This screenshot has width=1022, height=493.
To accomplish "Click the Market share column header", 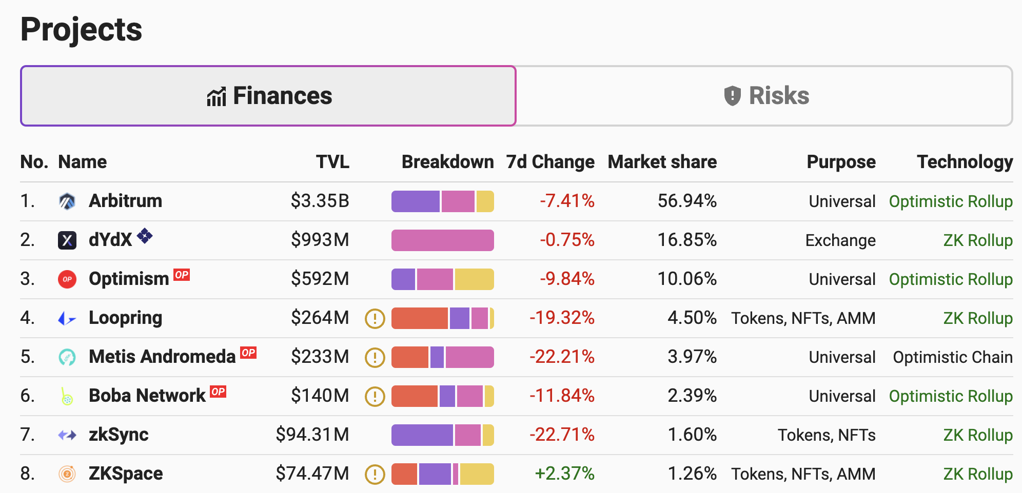I will (x=662, y=162).
